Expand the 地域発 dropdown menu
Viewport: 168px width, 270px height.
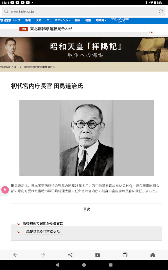(101, 20)
